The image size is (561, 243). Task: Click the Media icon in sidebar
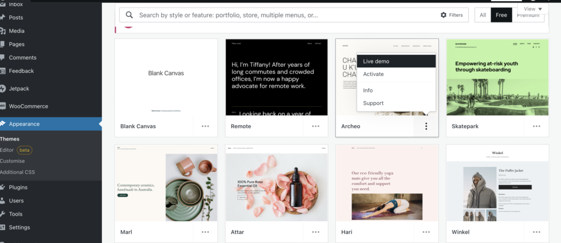3,31
